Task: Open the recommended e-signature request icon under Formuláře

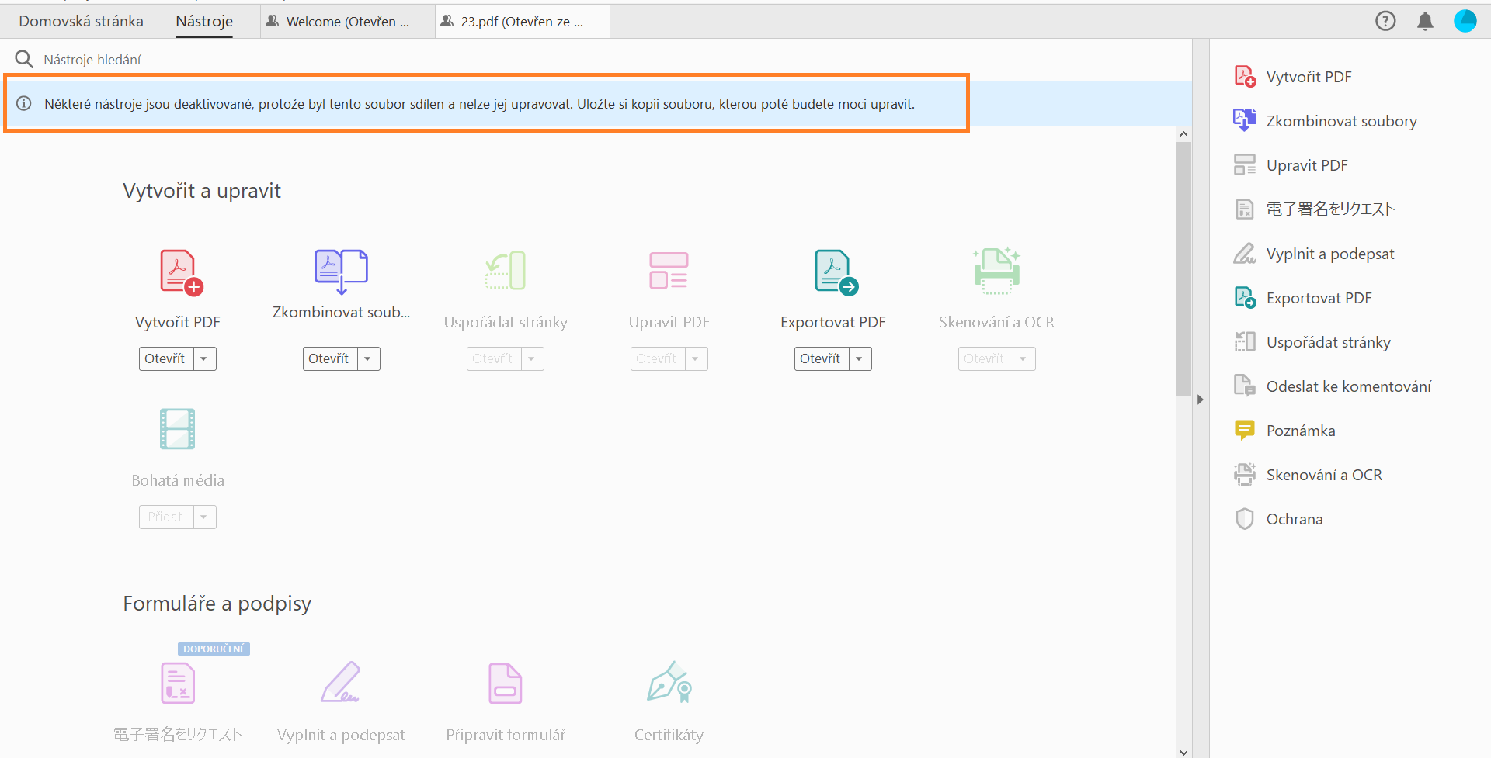Action: (178, 683)
